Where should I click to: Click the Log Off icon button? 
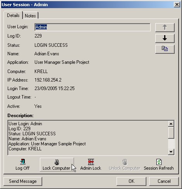22,165
